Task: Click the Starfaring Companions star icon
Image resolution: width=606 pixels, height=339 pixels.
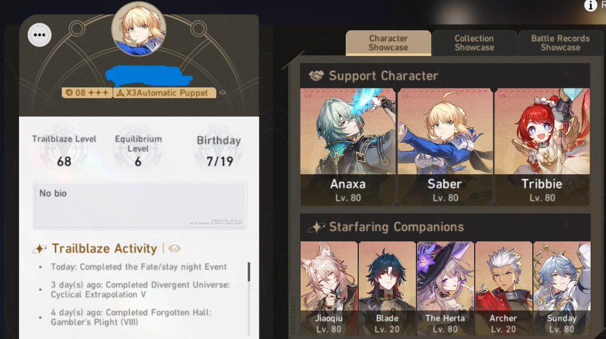Action: 317,227
